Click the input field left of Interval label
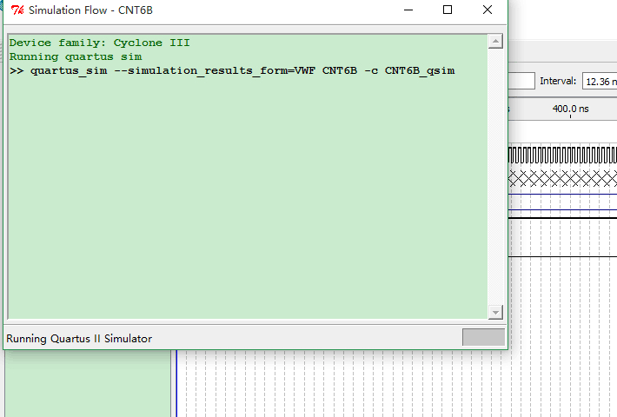The height and width of the screenshot is (417, 617). (x=521, y=81)
